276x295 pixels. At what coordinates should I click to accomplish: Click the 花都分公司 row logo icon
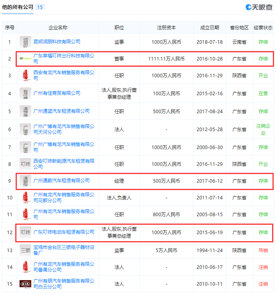click(25, 197)
